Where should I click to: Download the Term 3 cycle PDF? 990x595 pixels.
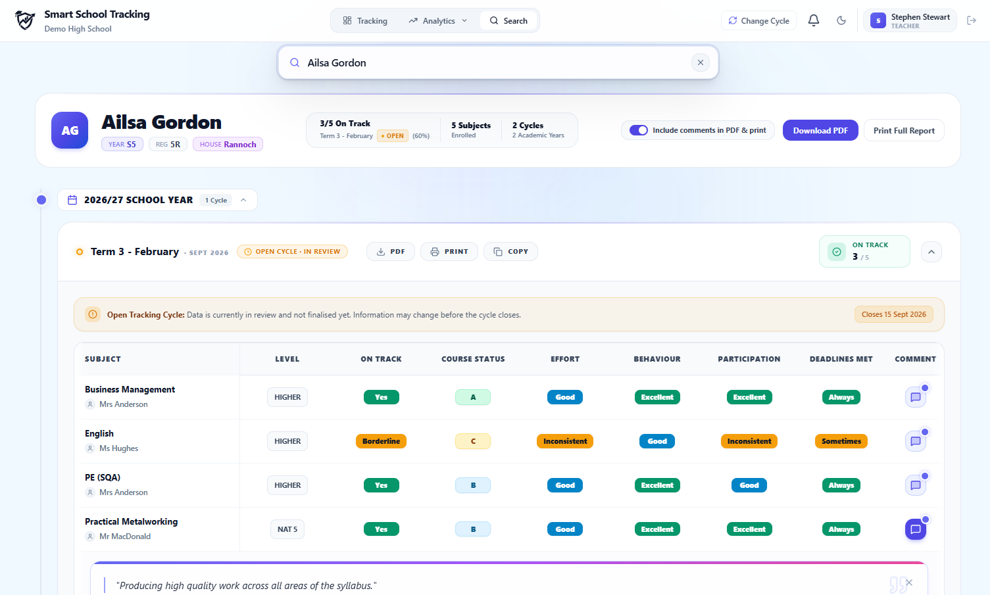(391, 252)
